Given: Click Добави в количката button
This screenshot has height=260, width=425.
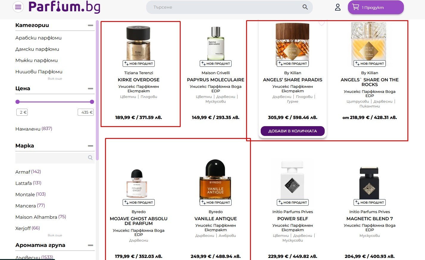Looking at the screenshot, I should (293, 131).
